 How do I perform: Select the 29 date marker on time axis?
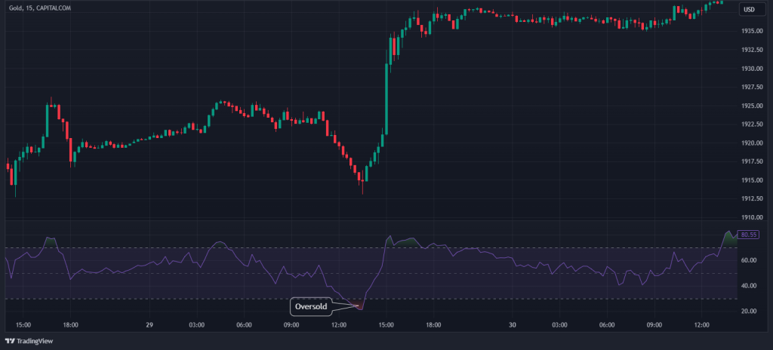pos(150,325)
